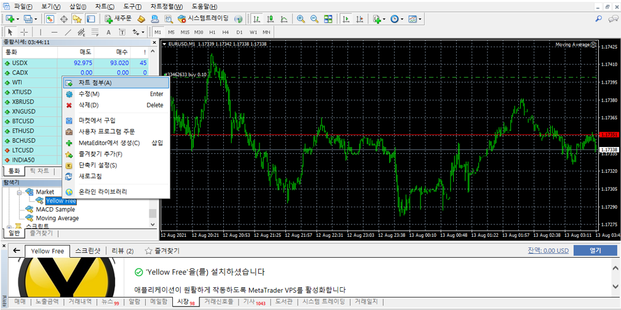621x310 pixels.
Task: Click the green signals antenna icon
Action: pyautogui.click(x=238, y=18)
